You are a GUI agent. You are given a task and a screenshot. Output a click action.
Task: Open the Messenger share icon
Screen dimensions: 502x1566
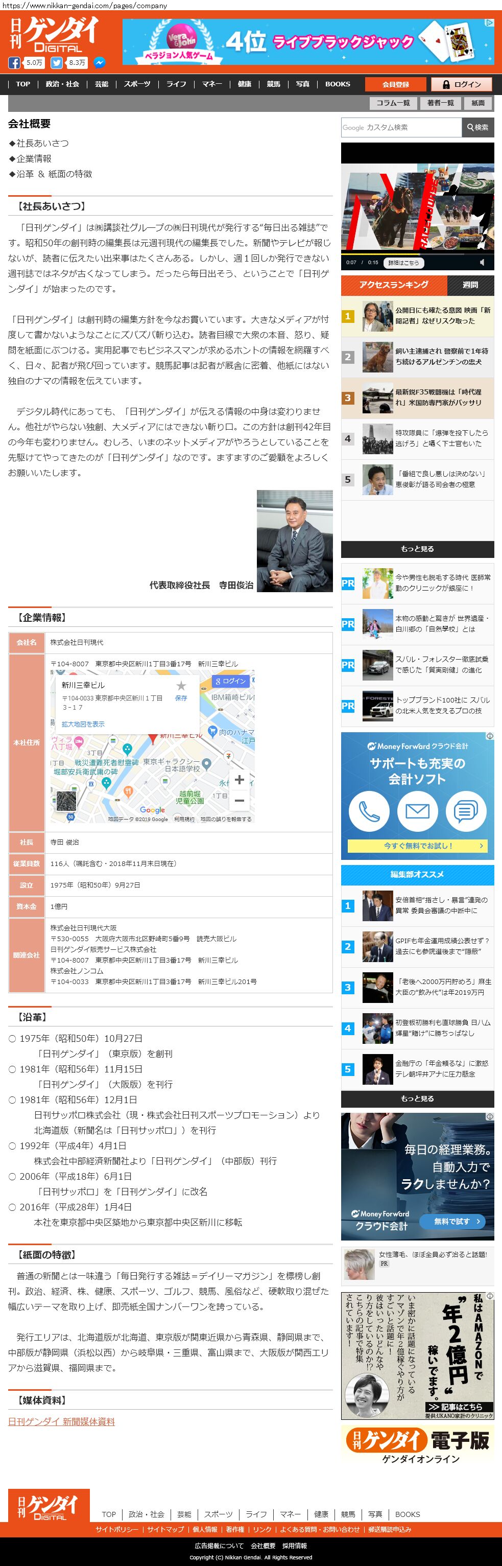tap(99, 63)
